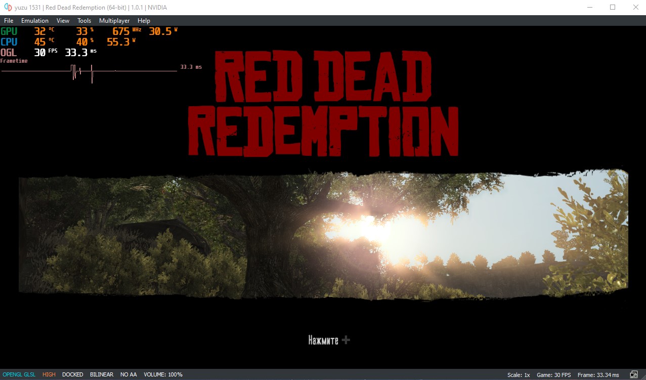Image resolution: width=646 pixels, height=380 pixels.
Task: Toggle the DOCKED mode button
Action: pyautogui.click(x=73, y=374)
